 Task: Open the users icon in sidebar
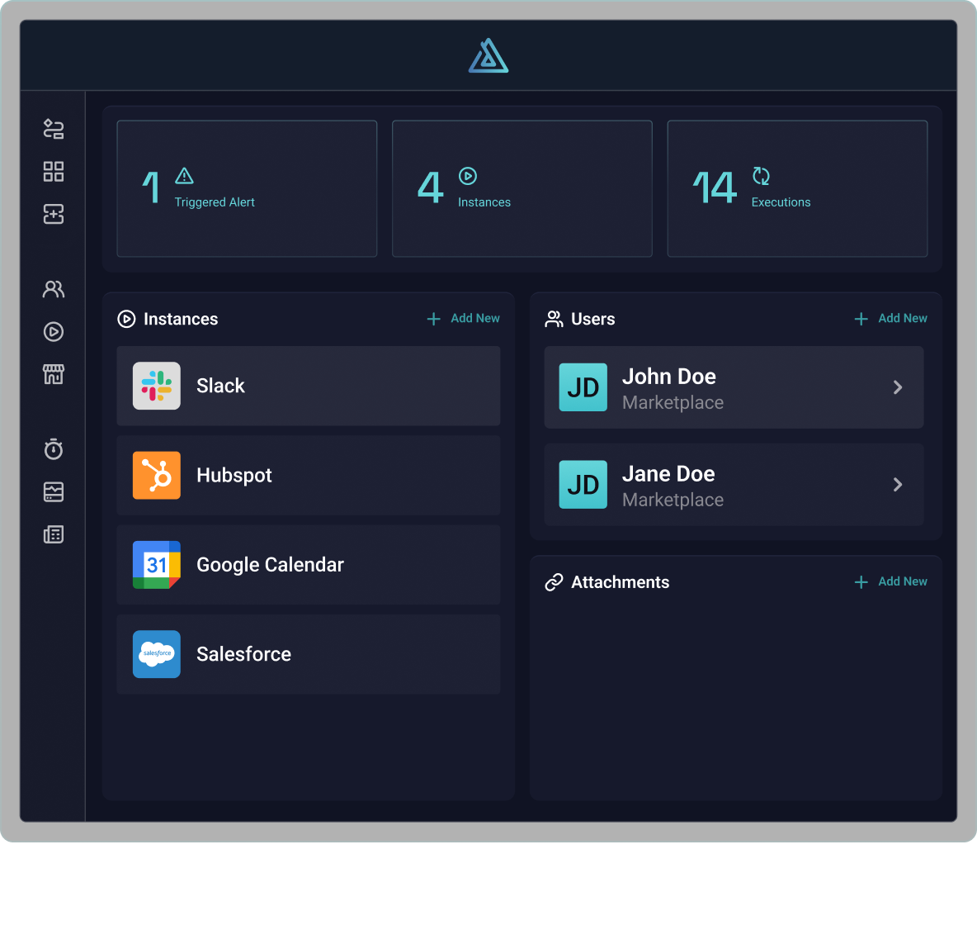(x=54, y=289)
